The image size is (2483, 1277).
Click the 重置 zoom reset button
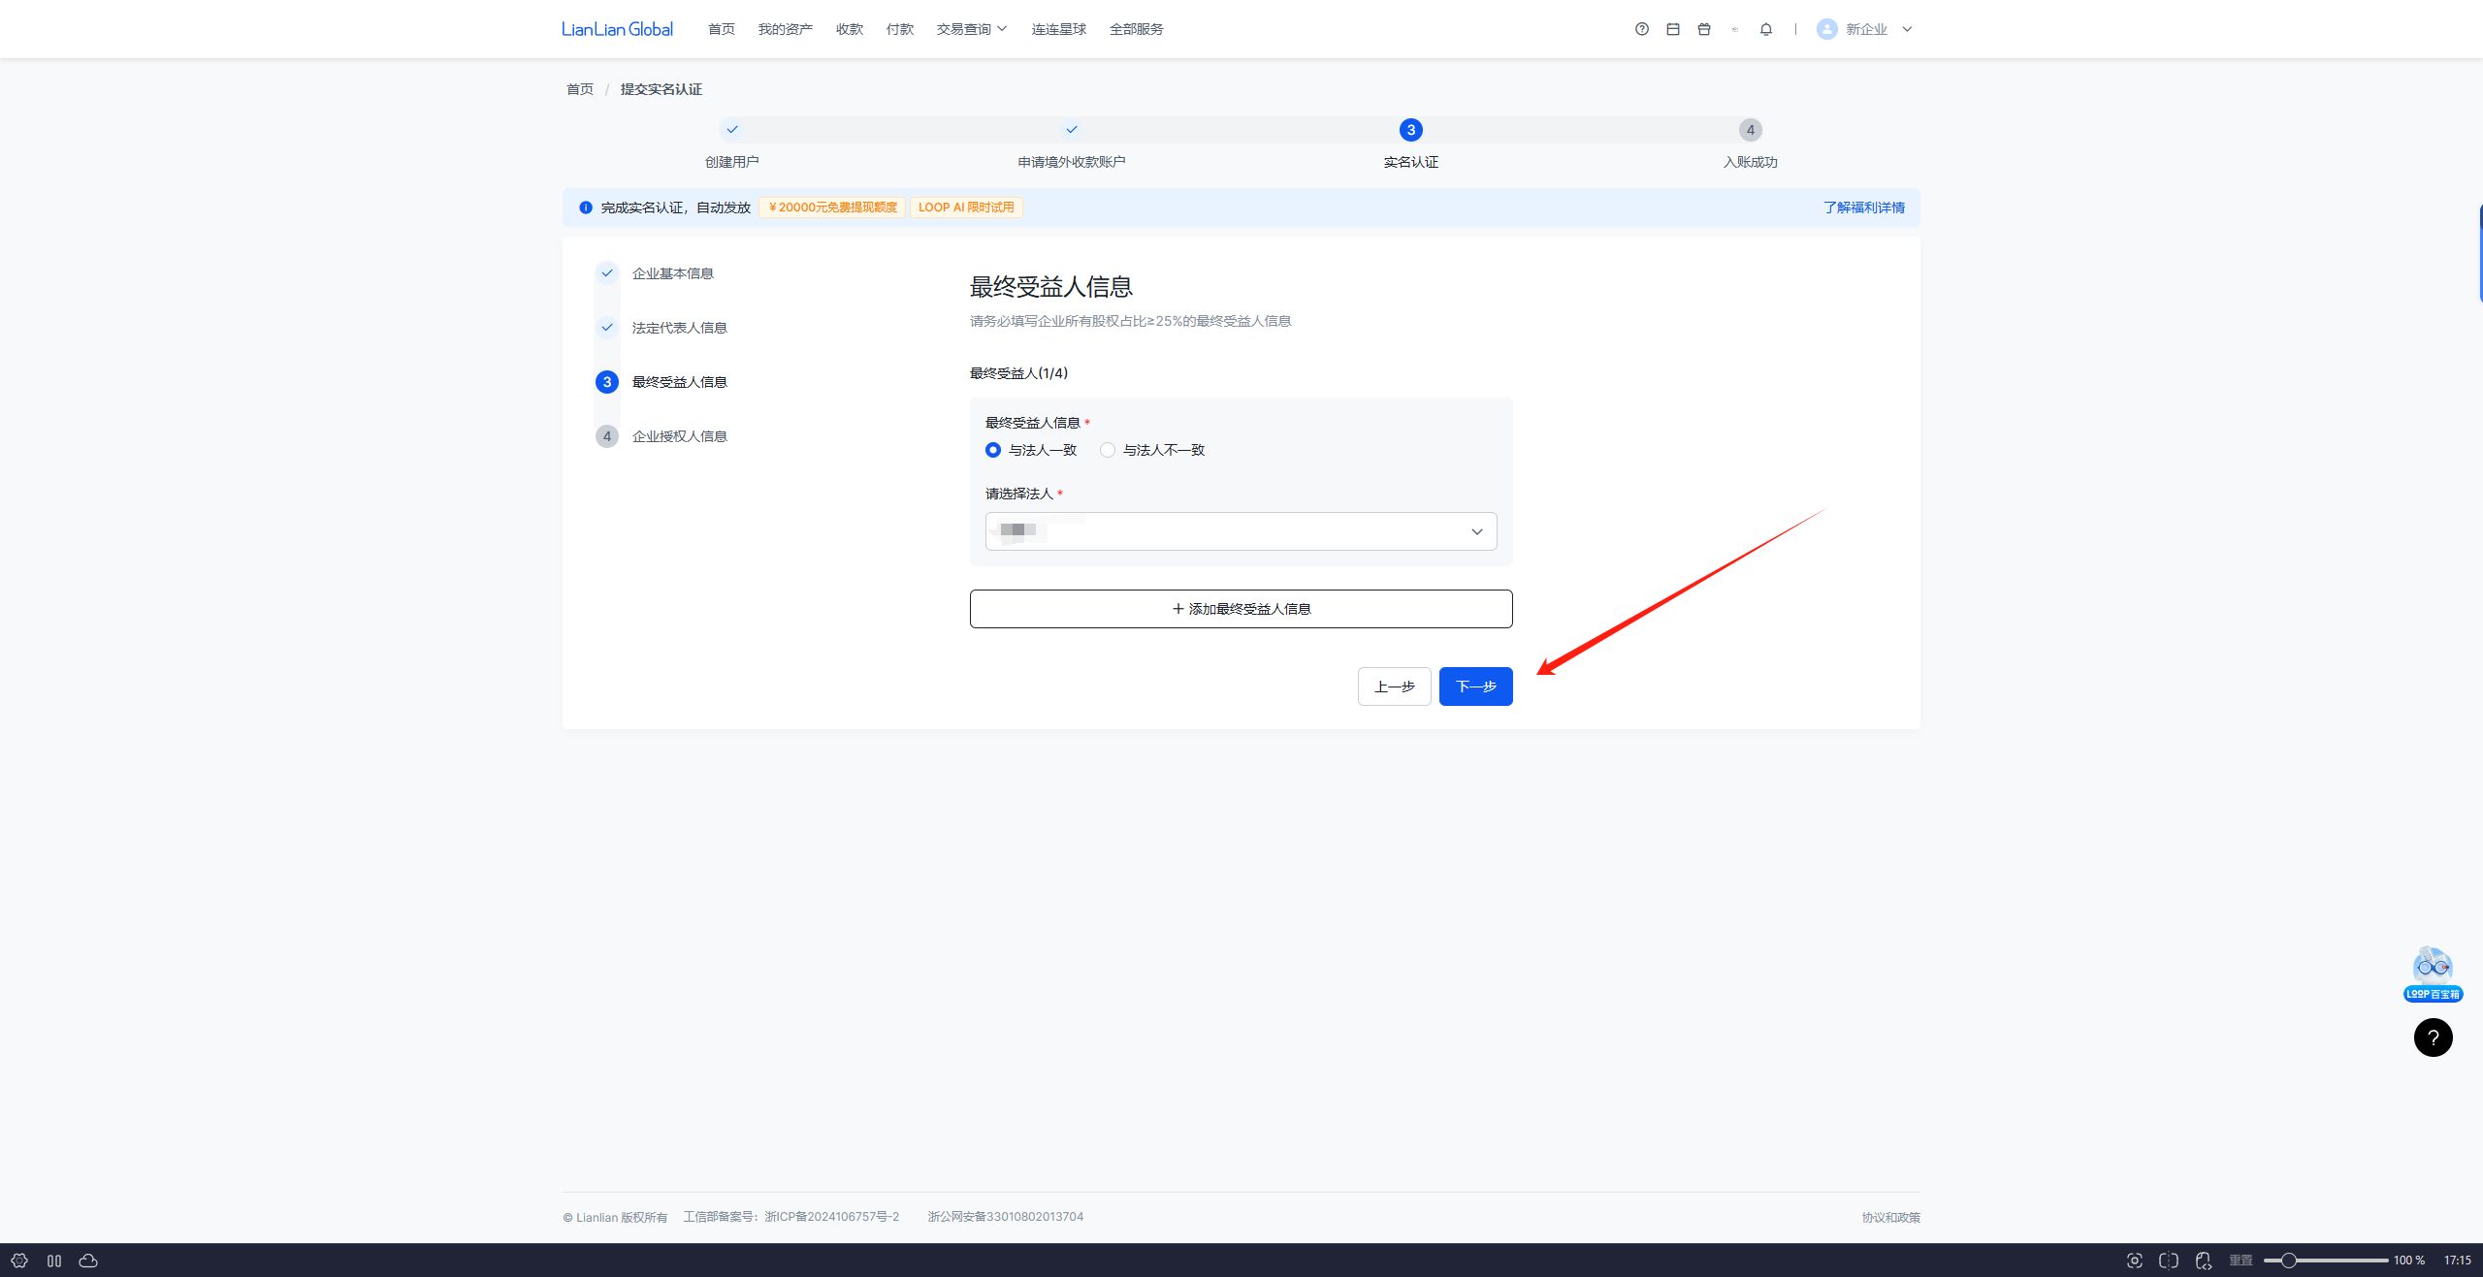pos(2241,1261)
